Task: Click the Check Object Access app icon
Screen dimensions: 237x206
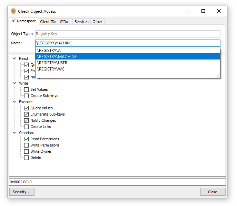Action: coord(13,11)
